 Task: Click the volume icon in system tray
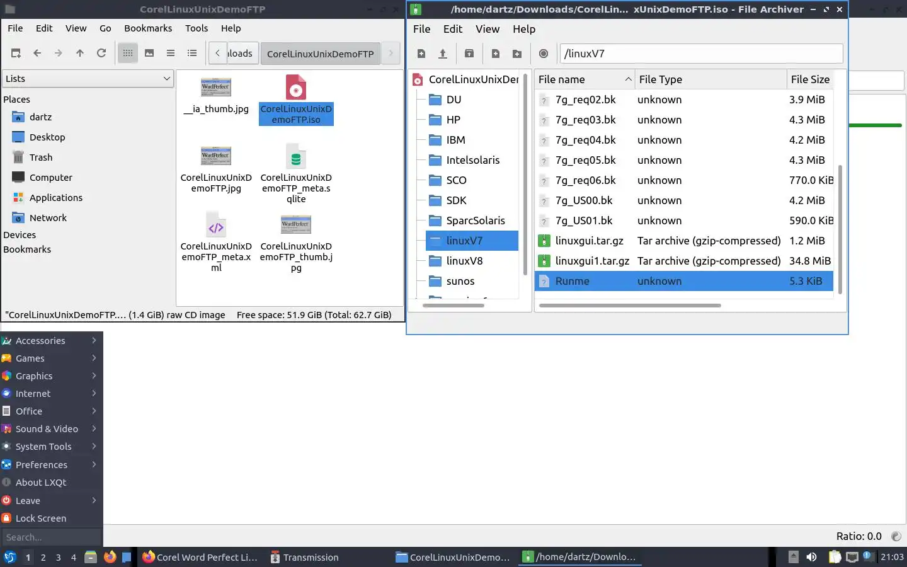click(x=812, y=557)
